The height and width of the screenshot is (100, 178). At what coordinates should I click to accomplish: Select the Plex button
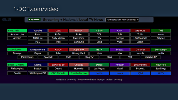tap(58, 42)
